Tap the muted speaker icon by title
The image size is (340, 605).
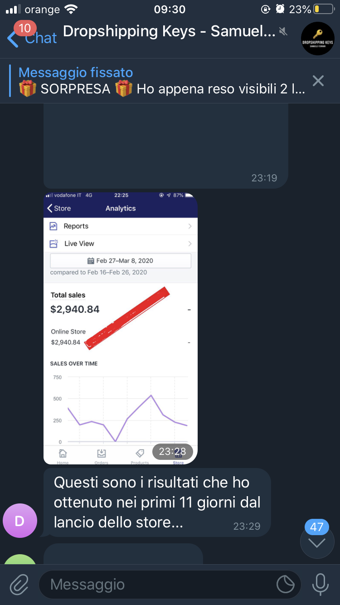[x=283, y=31]
